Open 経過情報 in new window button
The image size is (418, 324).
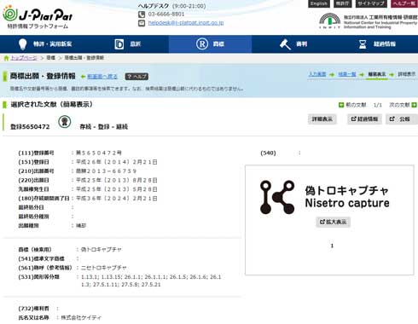click(364, 119)
